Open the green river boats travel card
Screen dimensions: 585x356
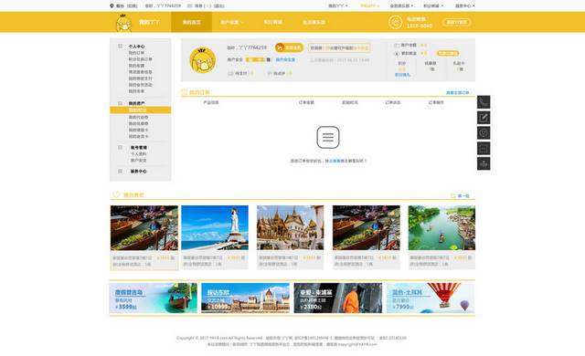tap(441, 237)
